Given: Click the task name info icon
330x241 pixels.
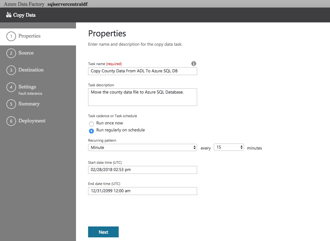Looking at the screenshot, I should pos(194,64).
